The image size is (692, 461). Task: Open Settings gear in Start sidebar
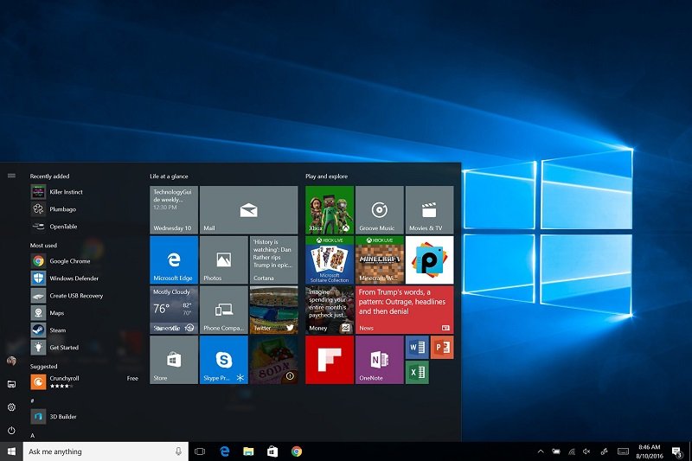point(11,407)
